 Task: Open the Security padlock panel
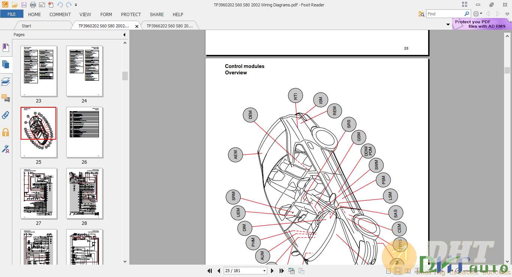(6, 132)
